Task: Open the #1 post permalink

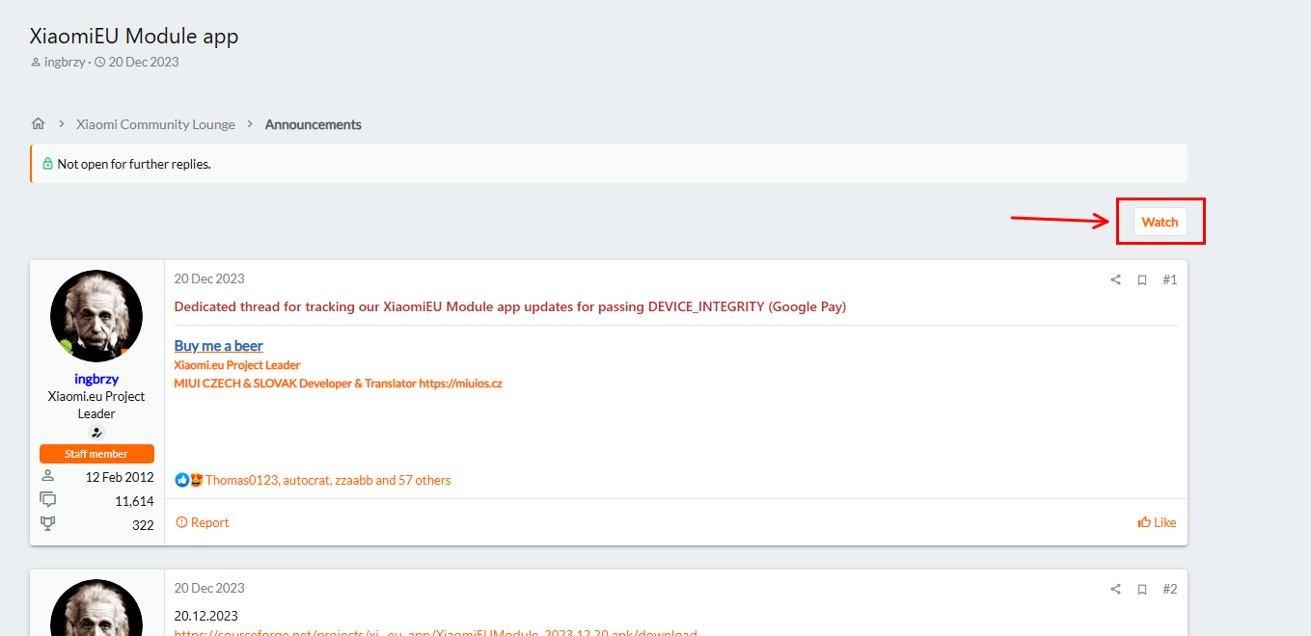Action: click(x=1169, y=279)
